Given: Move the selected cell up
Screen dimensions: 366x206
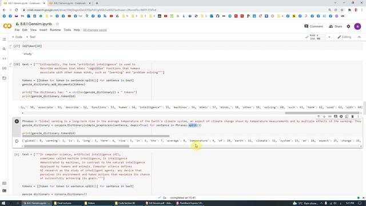Looking at the screenshot, I should [319, 116].
